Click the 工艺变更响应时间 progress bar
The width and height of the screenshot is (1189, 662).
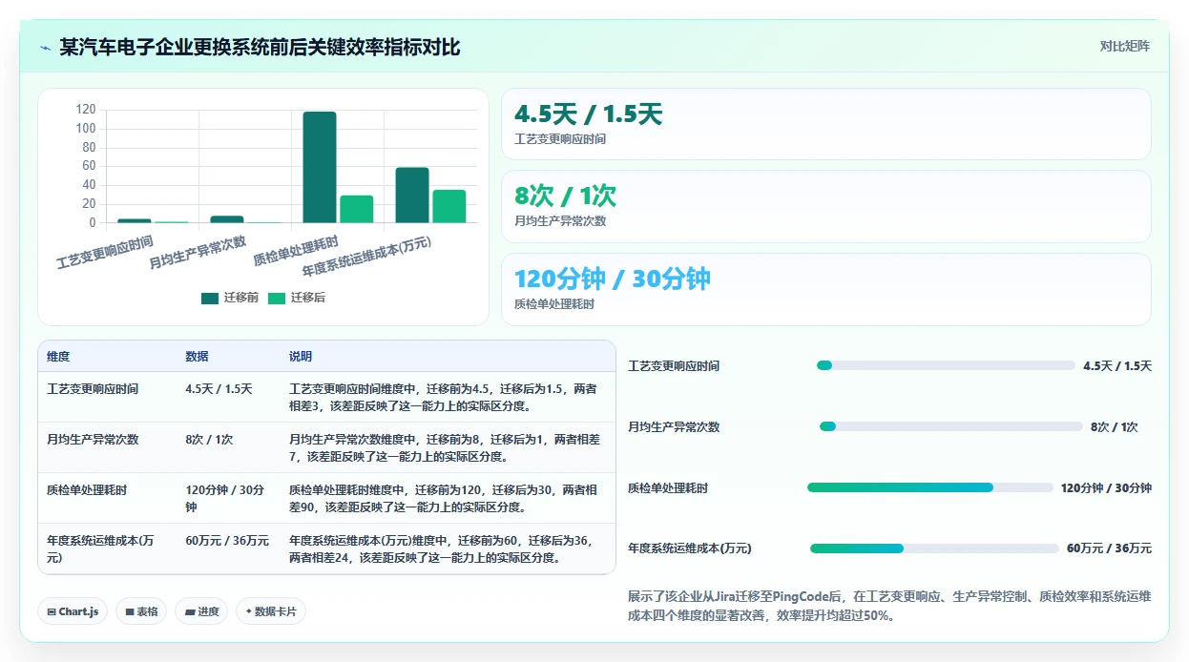click(946, 365)
